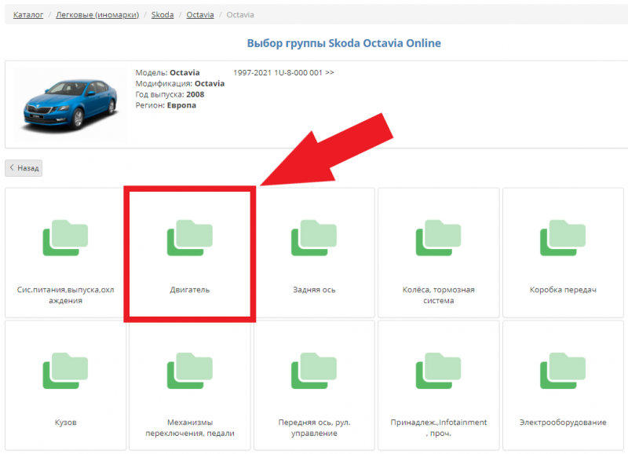Open the Задняя ось folder icon
628x454 pixels.
314,238
